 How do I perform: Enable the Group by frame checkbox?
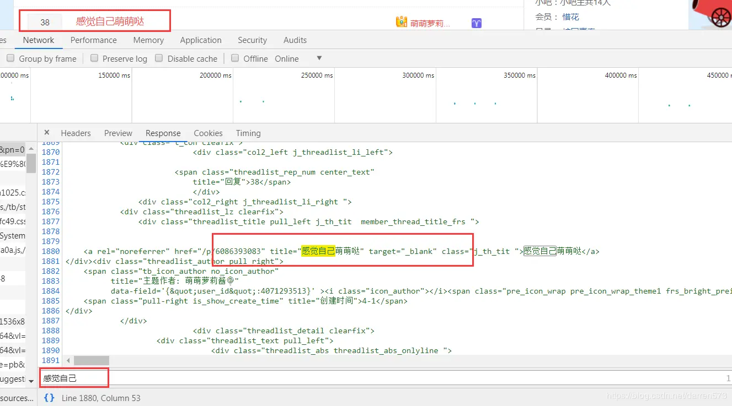(x=10, y=58)
